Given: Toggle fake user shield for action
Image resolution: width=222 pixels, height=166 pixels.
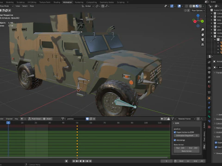Looking at the screenshot, I should [x=87, y=119].
